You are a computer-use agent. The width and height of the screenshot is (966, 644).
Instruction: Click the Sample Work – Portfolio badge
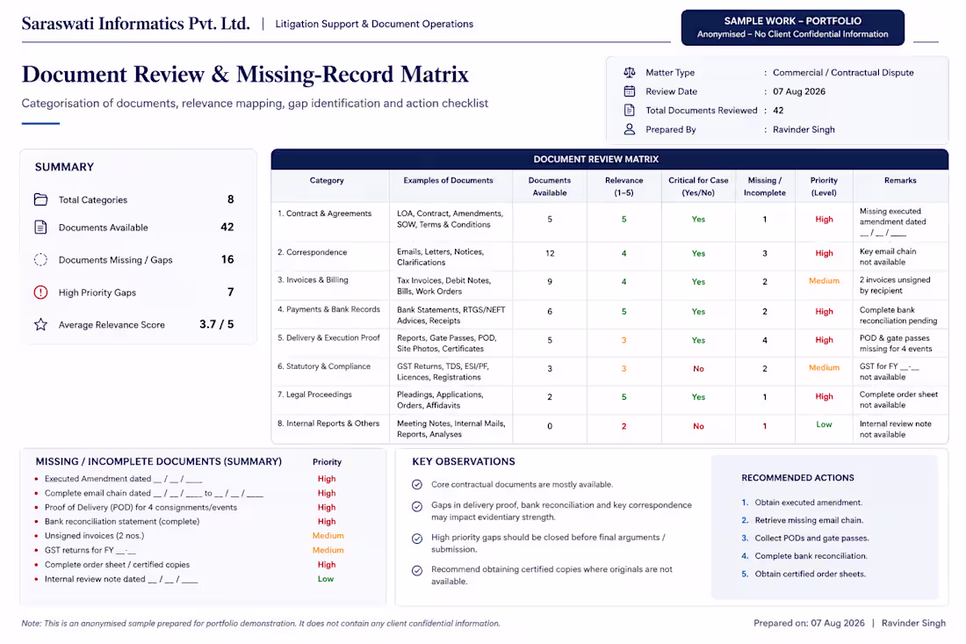click(792, 27)
